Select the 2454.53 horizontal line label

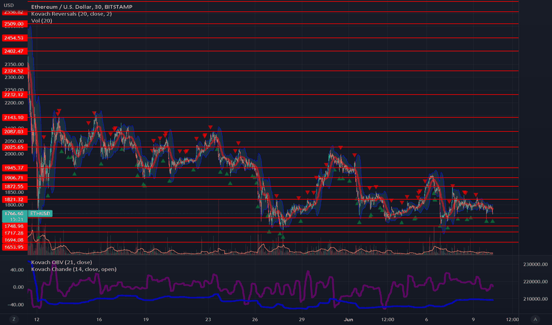click(15, 38)
